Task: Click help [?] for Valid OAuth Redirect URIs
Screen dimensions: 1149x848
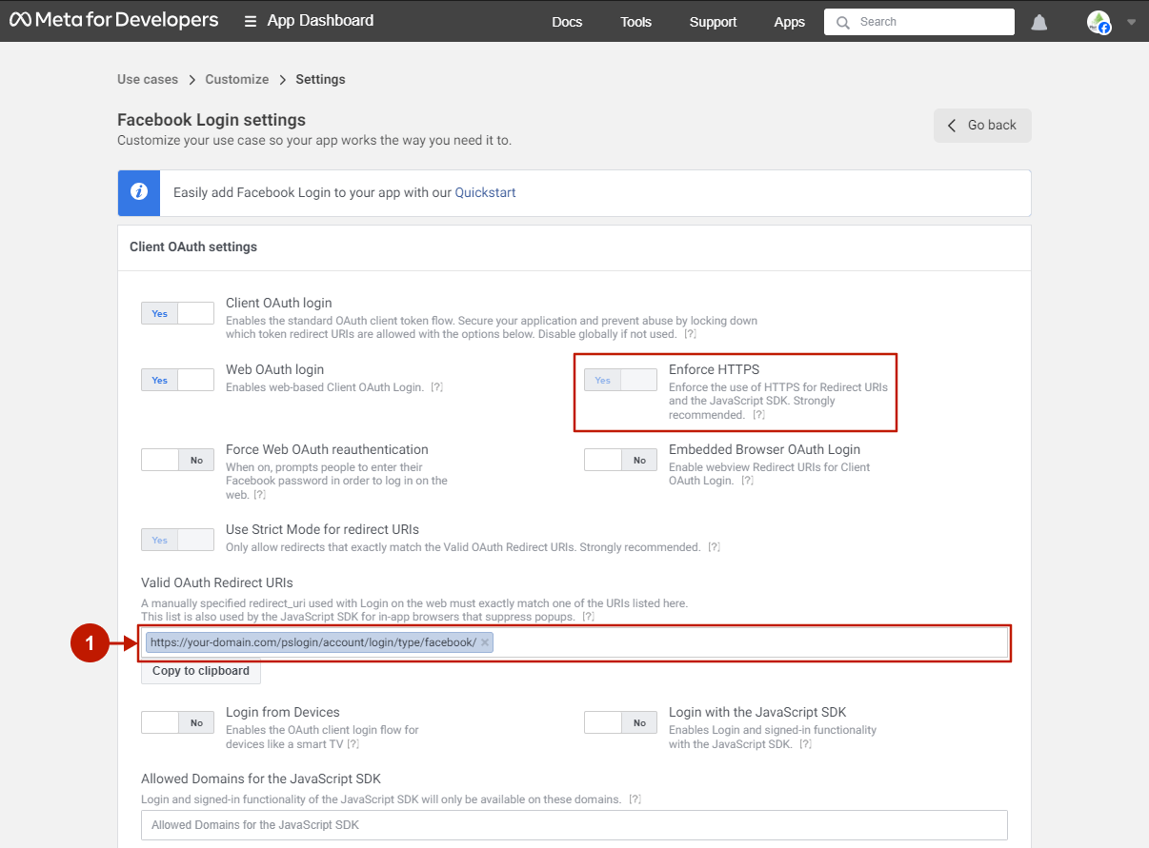Action: 588,617
